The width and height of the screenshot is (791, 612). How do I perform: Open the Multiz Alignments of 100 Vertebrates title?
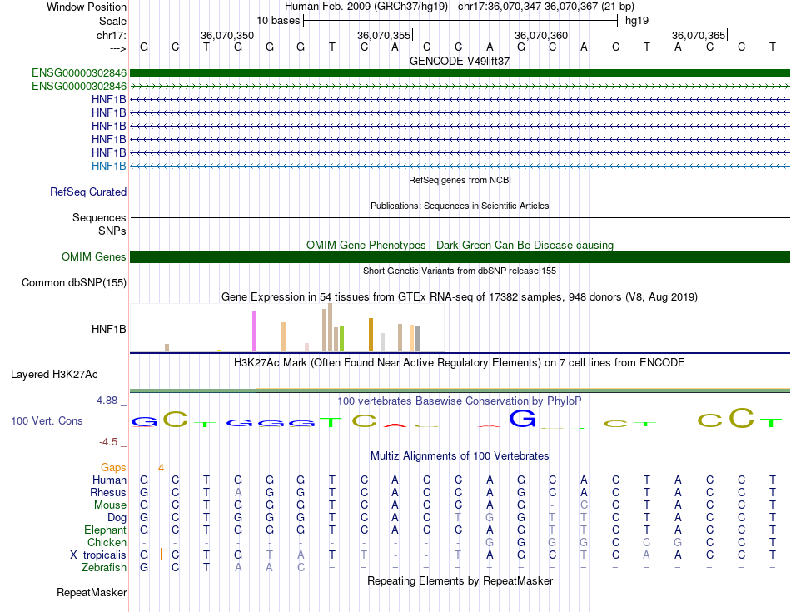pyautogui.click(x=460, y=456)
